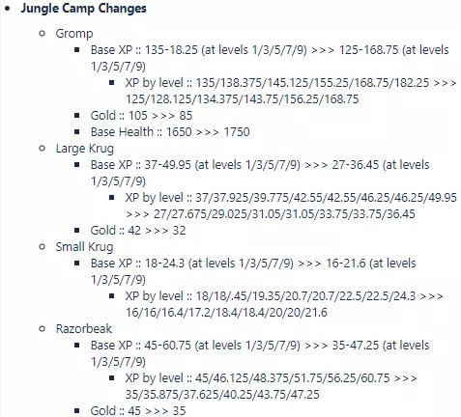Click the square bullet before Large Krug Gold line

coord(77,230)
